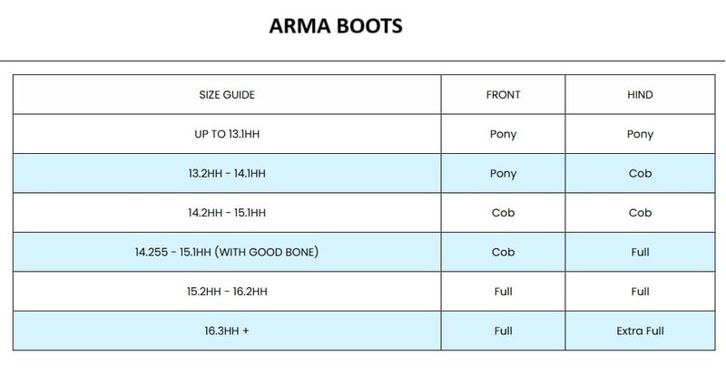Select the 15.2HH - 16.2HH size cell

[227, 292]
